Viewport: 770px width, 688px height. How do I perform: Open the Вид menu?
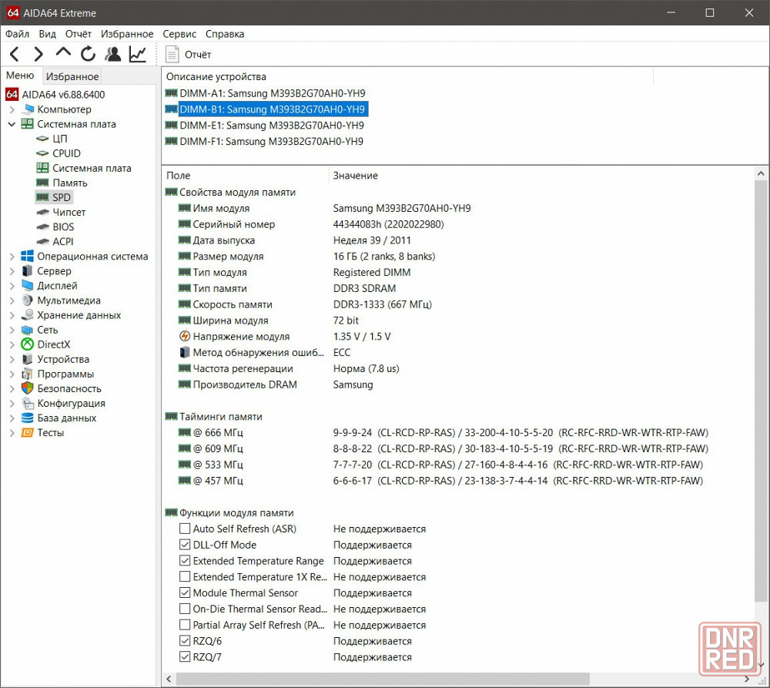click(x=47, y=34)
